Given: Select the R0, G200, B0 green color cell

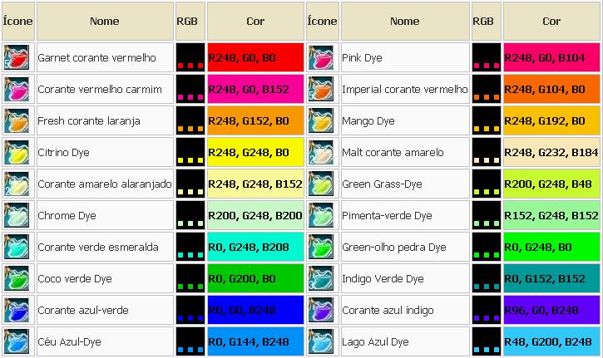Looking at the screenshot, I should [255, 277].
